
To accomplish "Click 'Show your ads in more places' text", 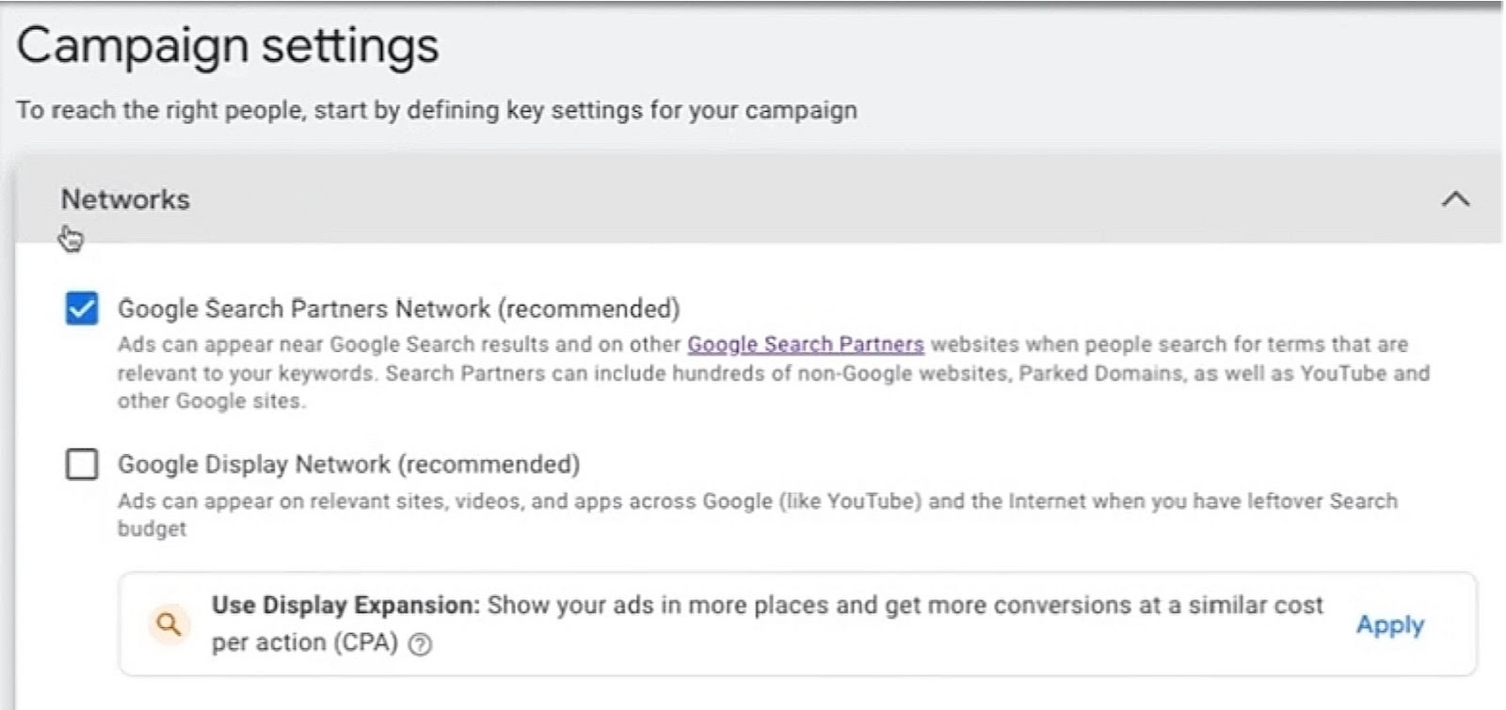I will click(x=655, y=605).
